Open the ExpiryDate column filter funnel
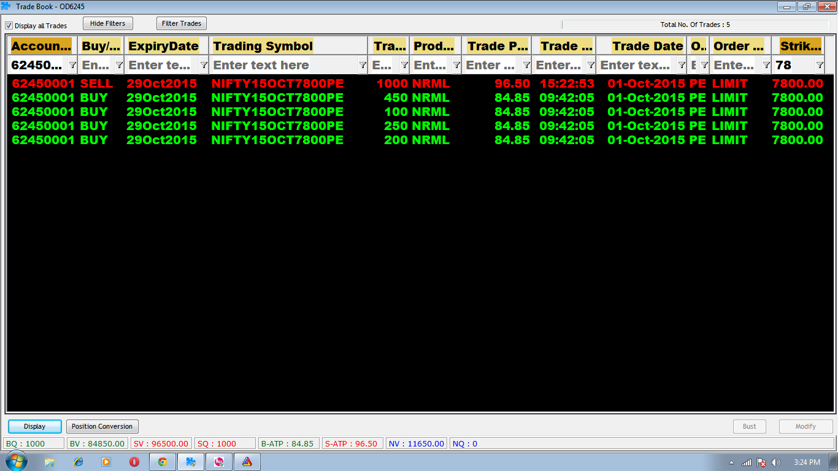The height and width of the screenshot is (471, 838). point(204,65)
